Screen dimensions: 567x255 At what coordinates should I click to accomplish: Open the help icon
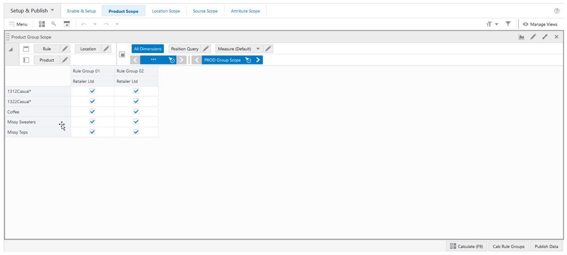point(557,11)
